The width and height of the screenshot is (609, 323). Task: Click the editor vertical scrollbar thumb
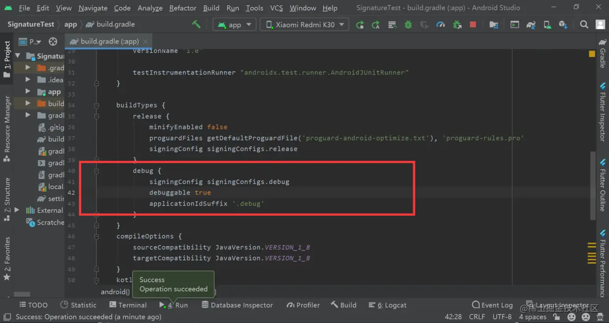click(x=593, y=186)
